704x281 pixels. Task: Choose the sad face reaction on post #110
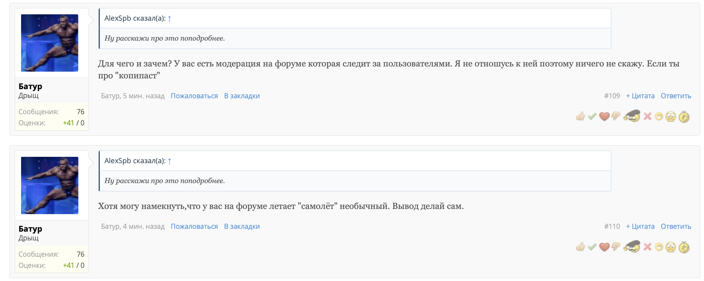point(671,247)
